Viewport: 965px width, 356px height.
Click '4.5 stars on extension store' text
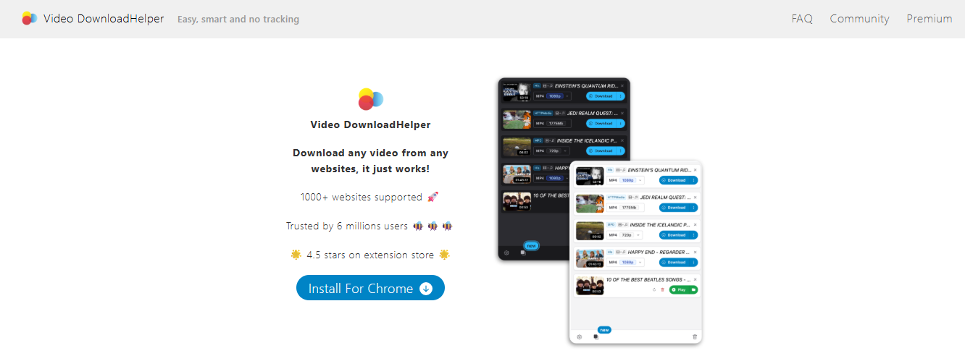(370, 255)
